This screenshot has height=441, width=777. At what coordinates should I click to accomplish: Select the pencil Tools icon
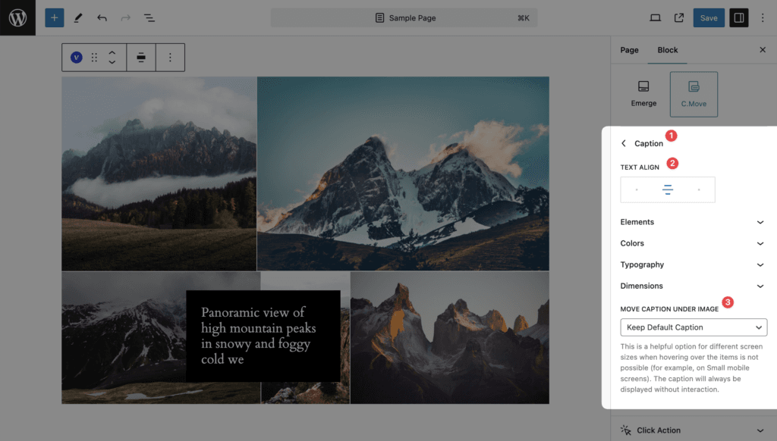coord(78,18)
